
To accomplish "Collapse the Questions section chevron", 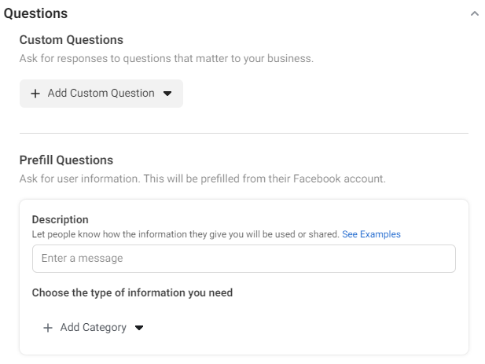I will point(475,13).
